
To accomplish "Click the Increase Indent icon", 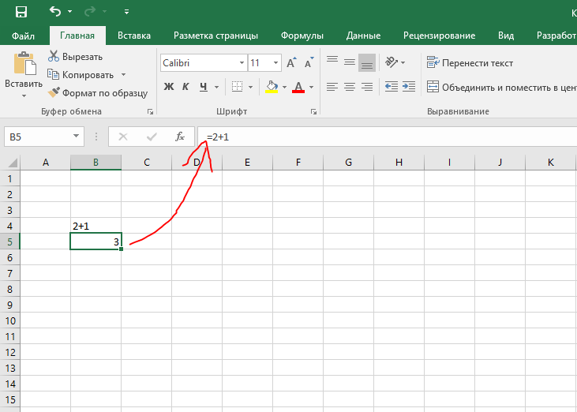I will 409,87.
